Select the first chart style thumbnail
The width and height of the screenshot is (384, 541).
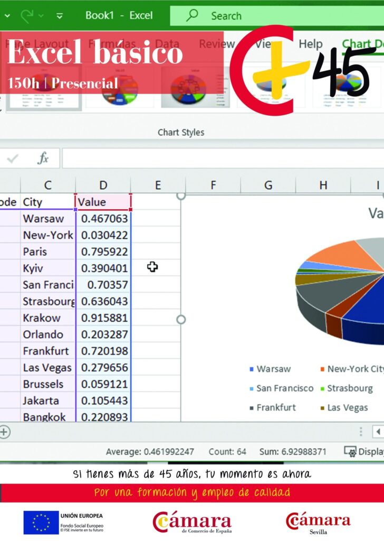pyautogui.click(x=54, y=87)
